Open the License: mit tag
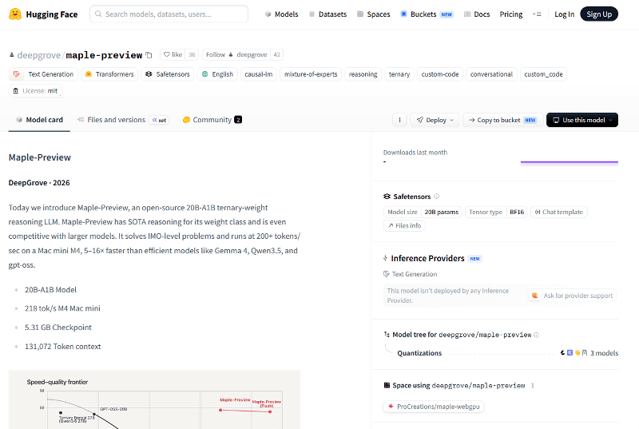The width and height of the screenshot is (639, 429). (35, 91)
